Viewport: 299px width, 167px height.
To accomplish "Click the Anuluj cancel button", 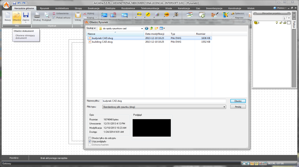I will (238, 107).
